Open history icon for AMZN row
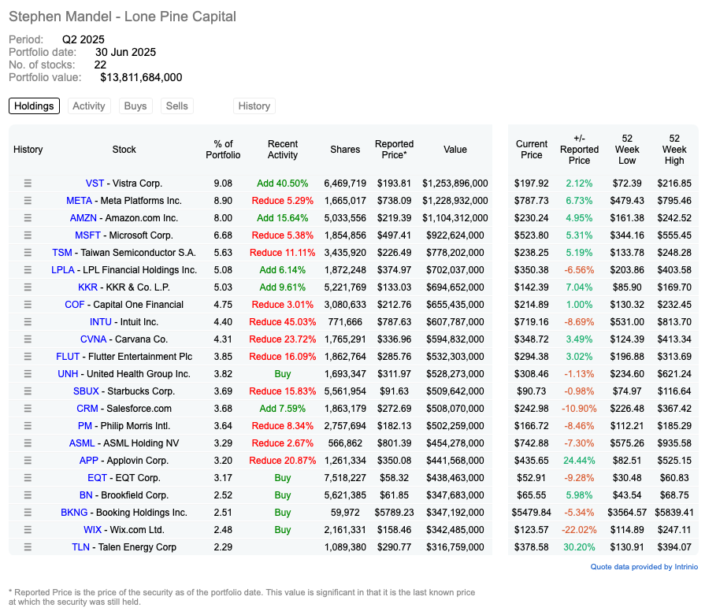The width and height of the screenshot is (705, 615). click(x=28, y=218)
